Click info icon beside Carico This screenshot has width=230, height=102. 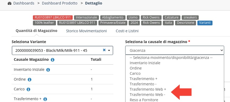(x=28, y=89)
